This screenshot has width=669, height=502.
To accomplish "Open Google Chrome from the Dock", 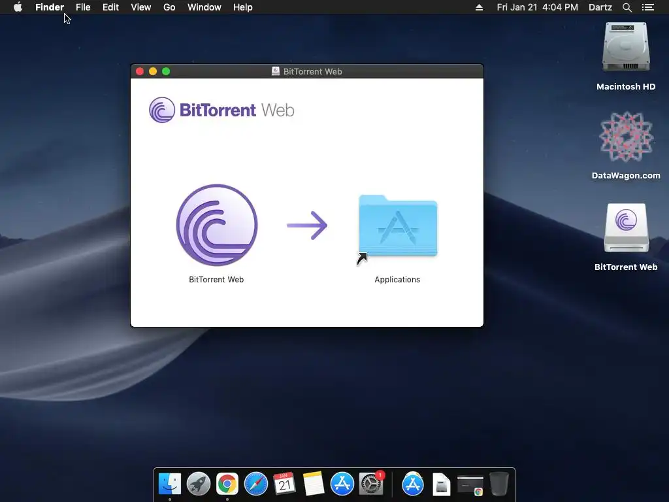I will (x=227, y=484).
